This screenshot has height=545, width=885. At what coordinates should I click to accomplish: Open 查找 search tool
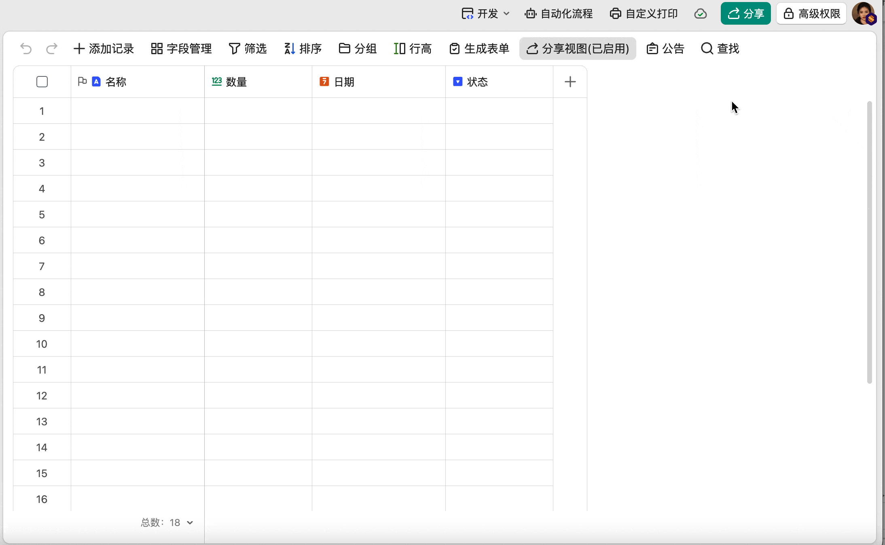[720, 49]
